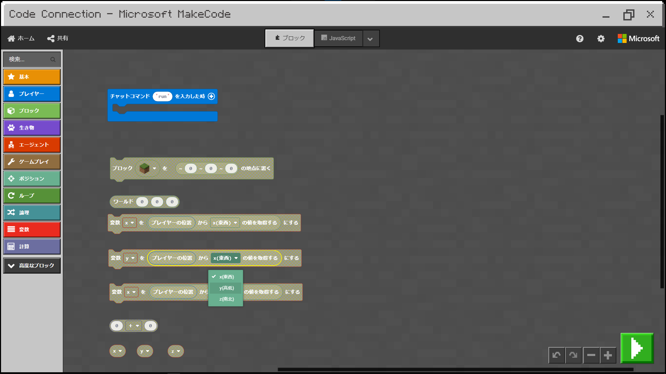The height and width of the screenshot is (374, 666).
Task: Open x(東西) axis dropdown in first 変数 block
Action: point(225,223)
